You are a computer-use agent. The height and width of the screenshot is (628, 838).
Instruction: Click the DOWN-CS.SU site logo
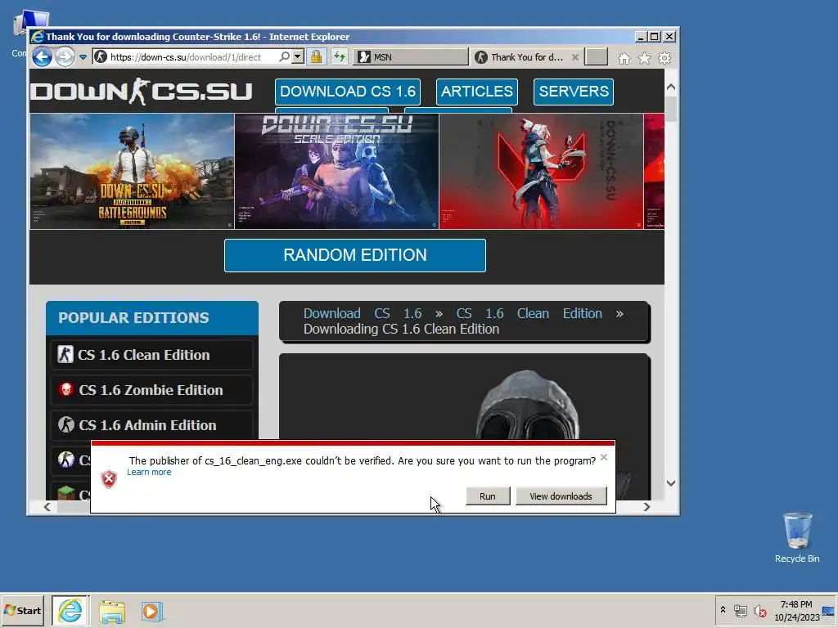tap(141, 92)
